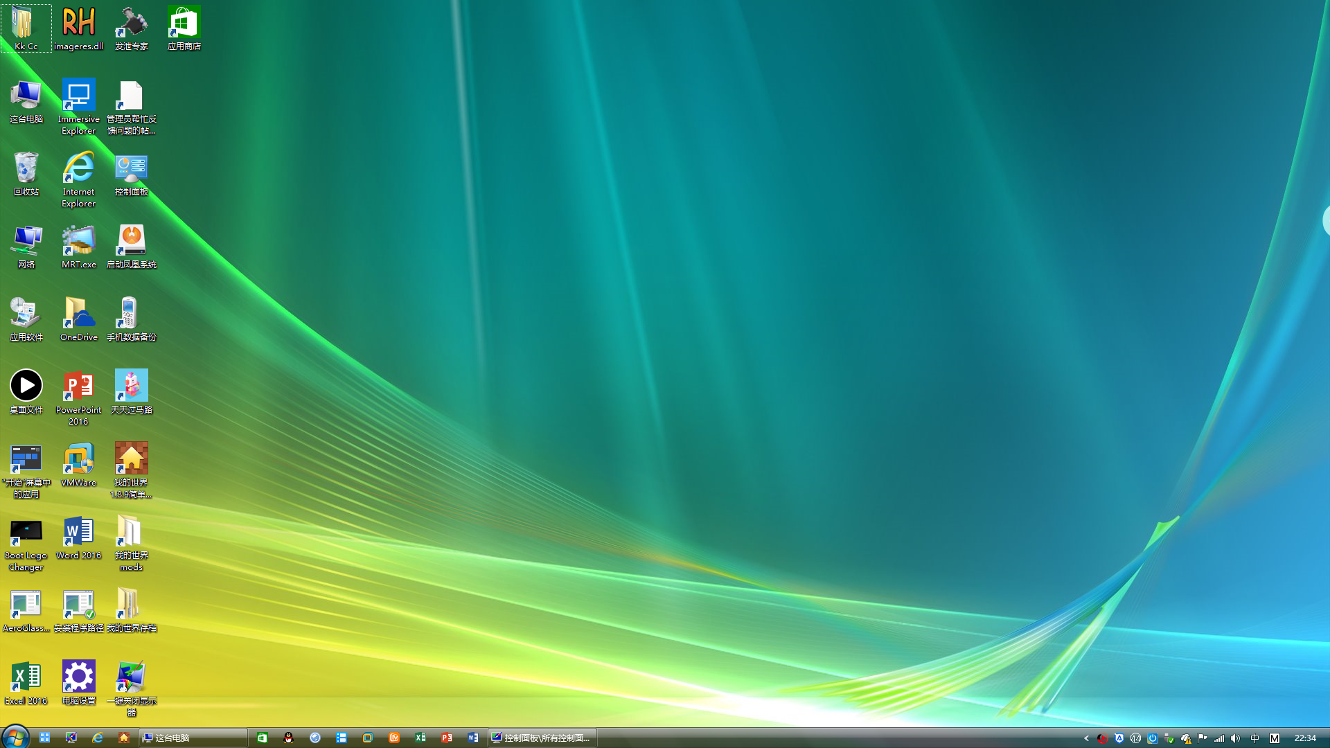Select the 回收站 recycle bin
Viewport: 1330px width, 748px height.
(26, 174)
